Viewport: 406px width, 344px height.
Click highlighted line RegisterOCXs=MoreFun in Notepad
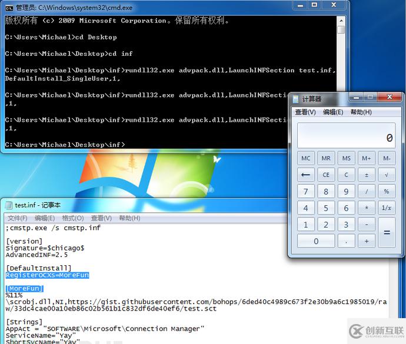pyautogui.click(x=48, y=275)
